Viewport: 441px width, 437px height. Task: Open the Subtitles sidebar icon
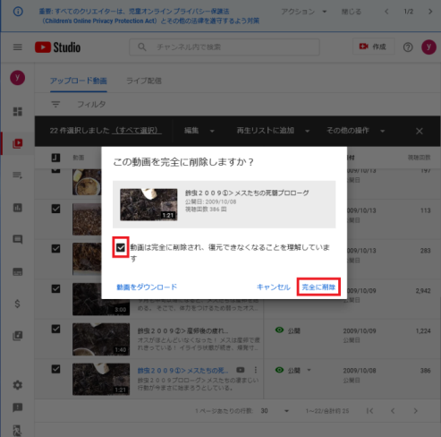18,271
